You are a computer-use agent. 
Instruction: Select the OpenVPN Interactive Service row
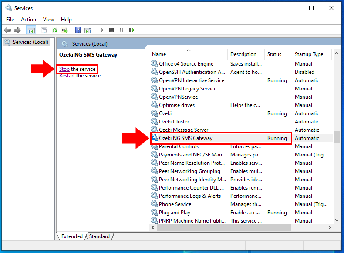(x=192, y=80)
